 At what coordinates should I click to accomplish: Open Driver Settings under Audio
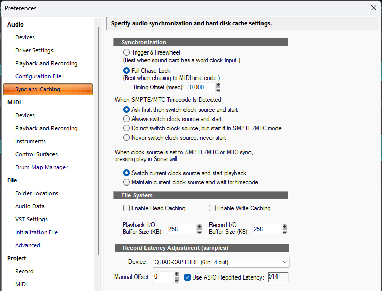[x=34, y=50]
